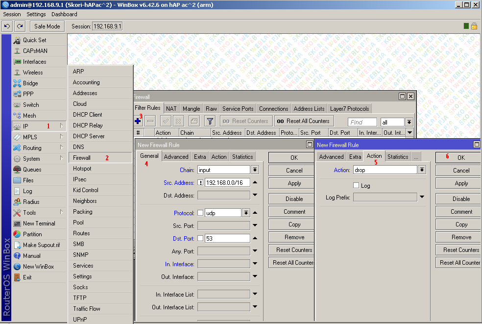Click the filter funnel icon in Firewall toolbar
The height and width of the screenshot is (324, 482).
pyautogui.click(x=210, y=121)
